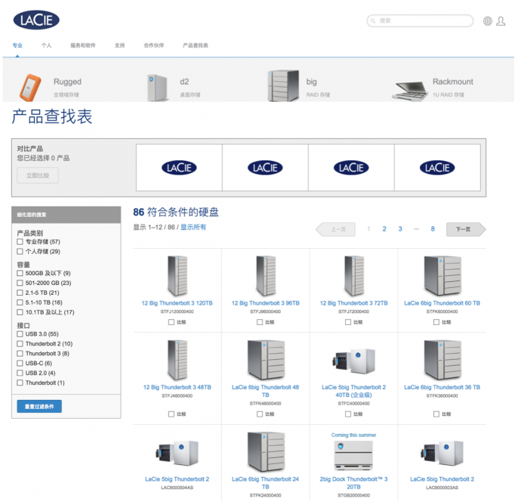This screenshot has height=502, width=521.
Task: Check the 501-2000 GB (23) filter
Action: click(20, 283)
